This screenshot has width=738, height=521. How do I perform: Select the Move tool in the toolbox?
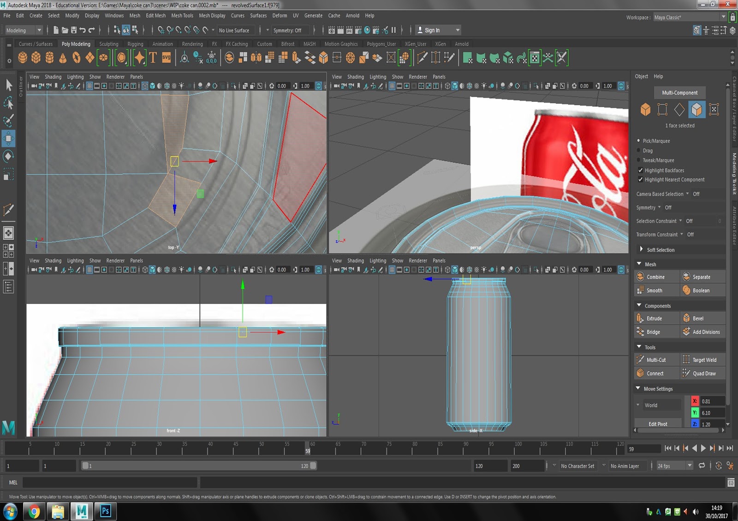coord(8,139)
